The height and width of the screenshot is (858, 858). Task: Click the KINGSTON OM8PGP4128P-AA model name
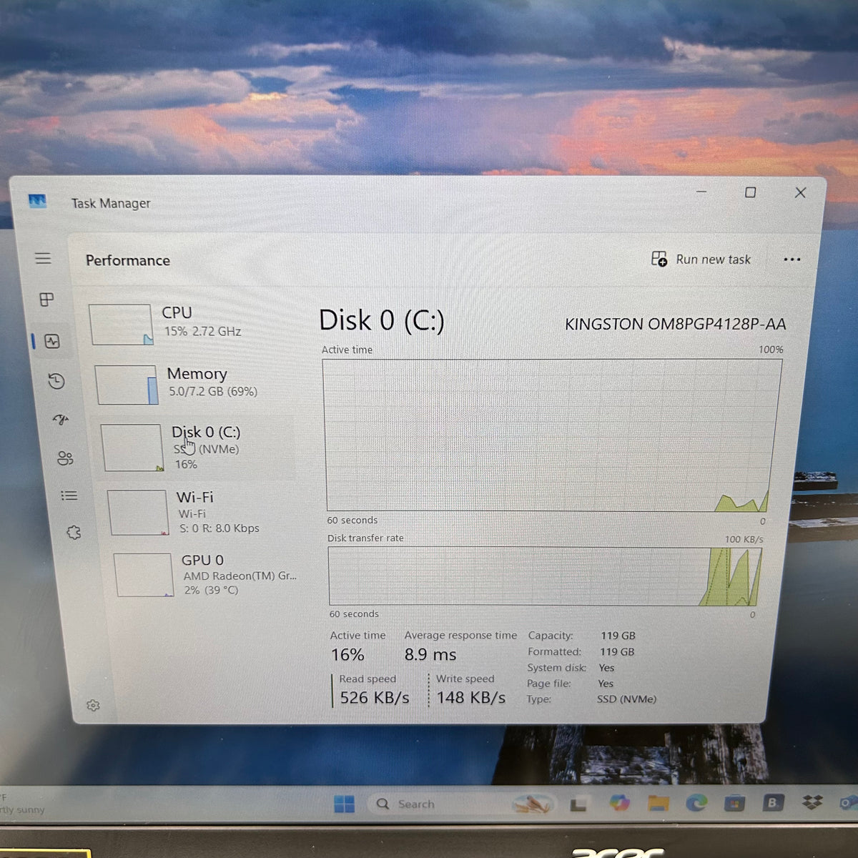point(675,325)
